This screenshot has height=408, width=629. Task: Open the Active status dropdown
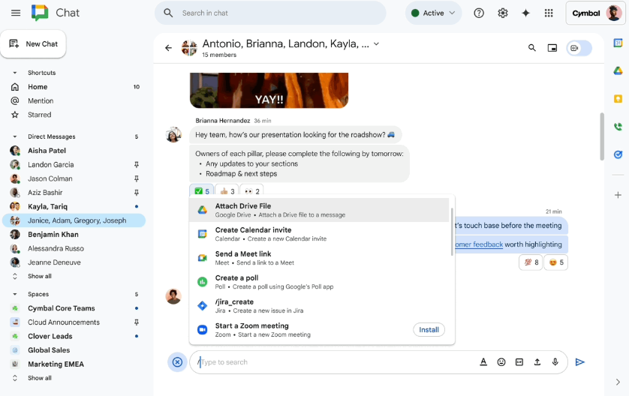click(x=434, y=13)
